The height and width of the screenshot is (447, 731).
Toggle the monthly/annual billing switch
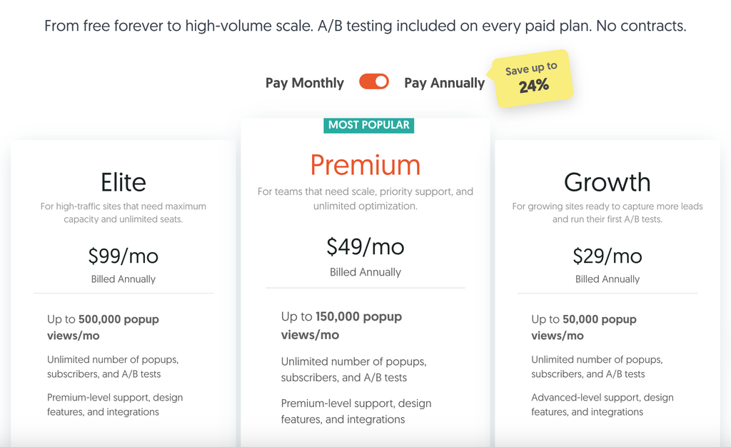(x=374, y=81)
